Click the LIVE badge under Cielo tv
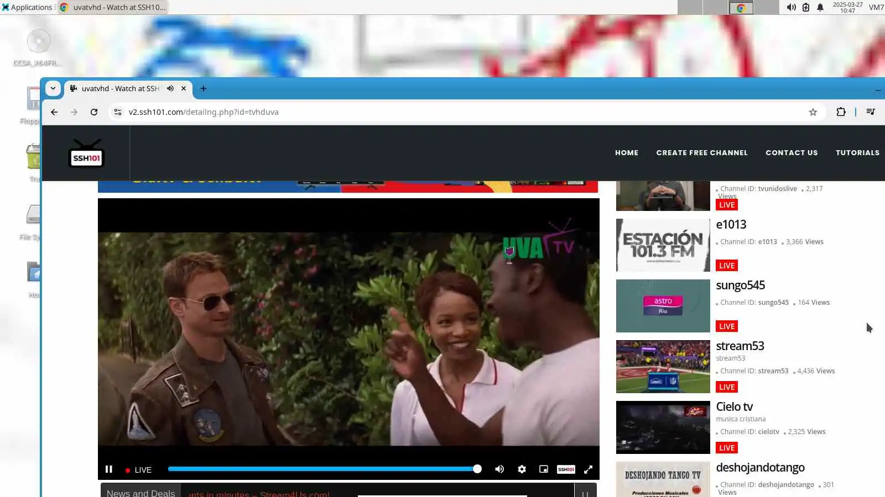Viewport: 885px width, 497px height. pyautogui.click(x=727, y=448)
